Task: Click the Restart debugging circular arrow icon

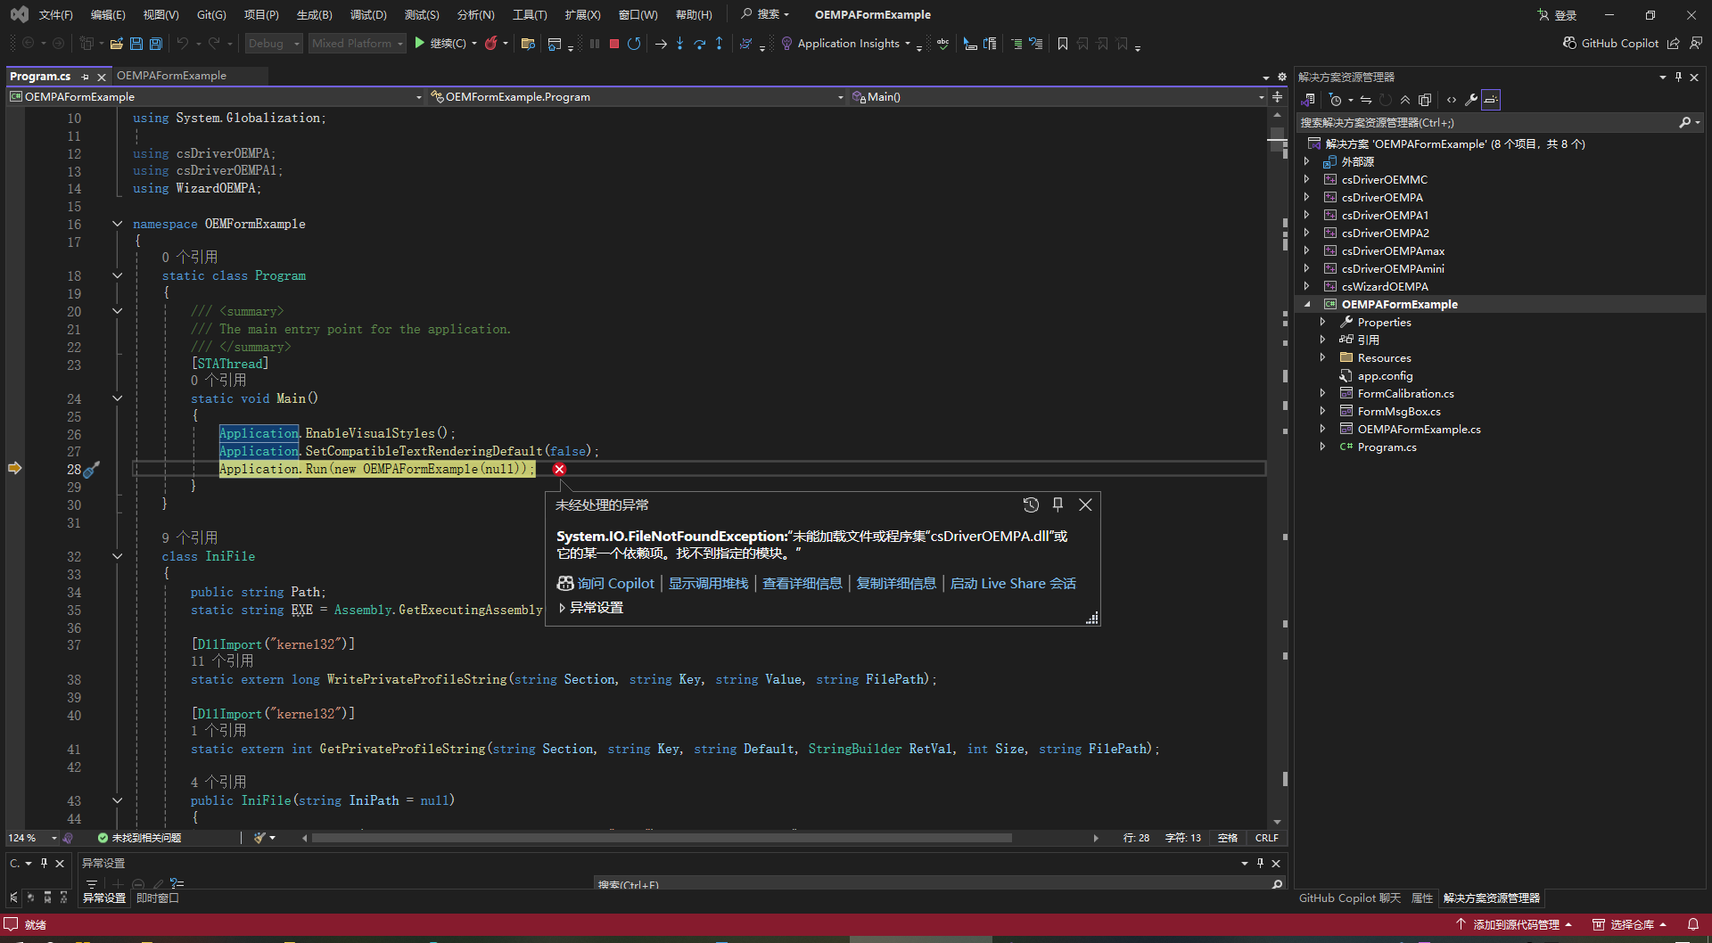Action: click(x=634, y=43)
